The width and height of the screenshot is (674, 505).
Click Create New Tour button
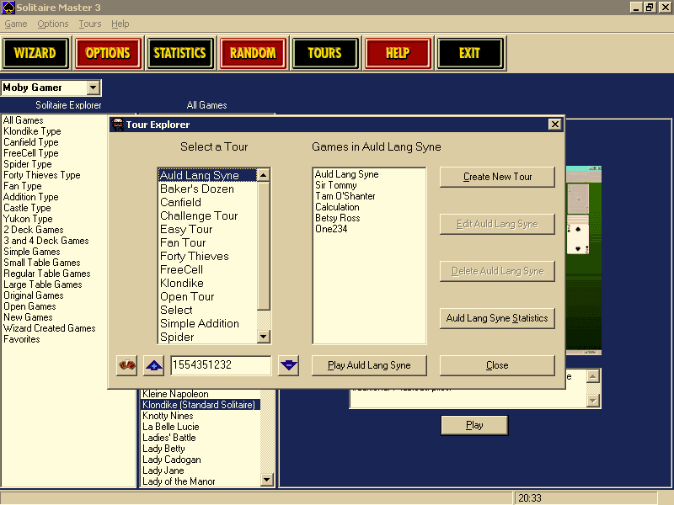click(497, 177)
